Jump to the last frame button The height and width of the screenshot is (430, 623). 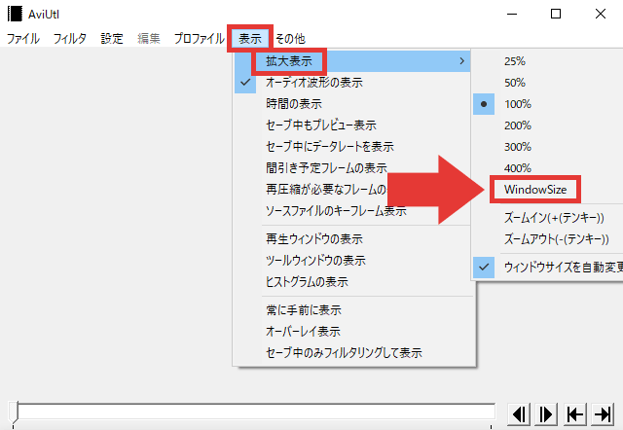click(603, 414)
